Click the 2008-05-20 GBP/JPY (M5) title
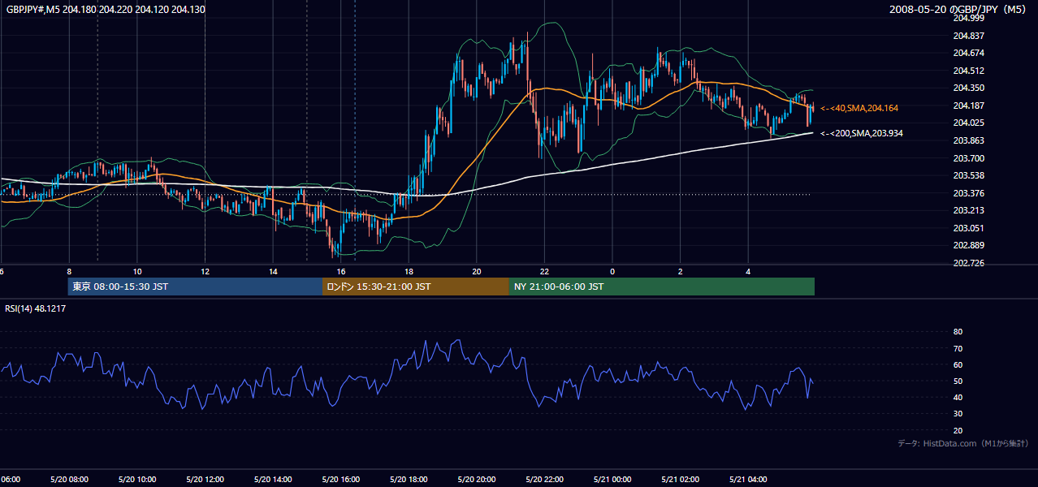 coord(958,9)
